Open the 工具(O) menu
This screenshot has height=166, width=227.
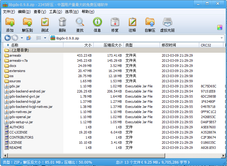[x=56, y=12]
